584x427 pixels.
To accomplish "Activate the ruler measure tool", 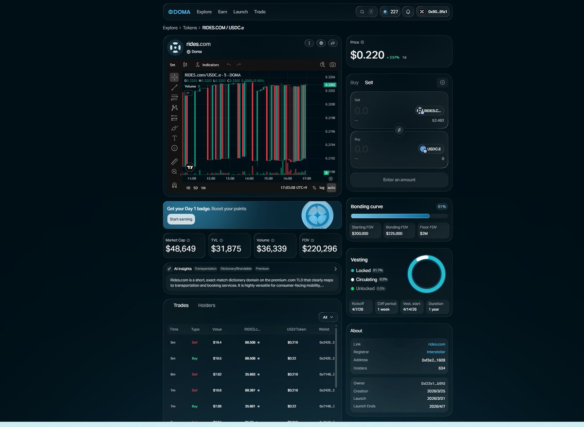I will pyautogui.click(x=174, y=161).
